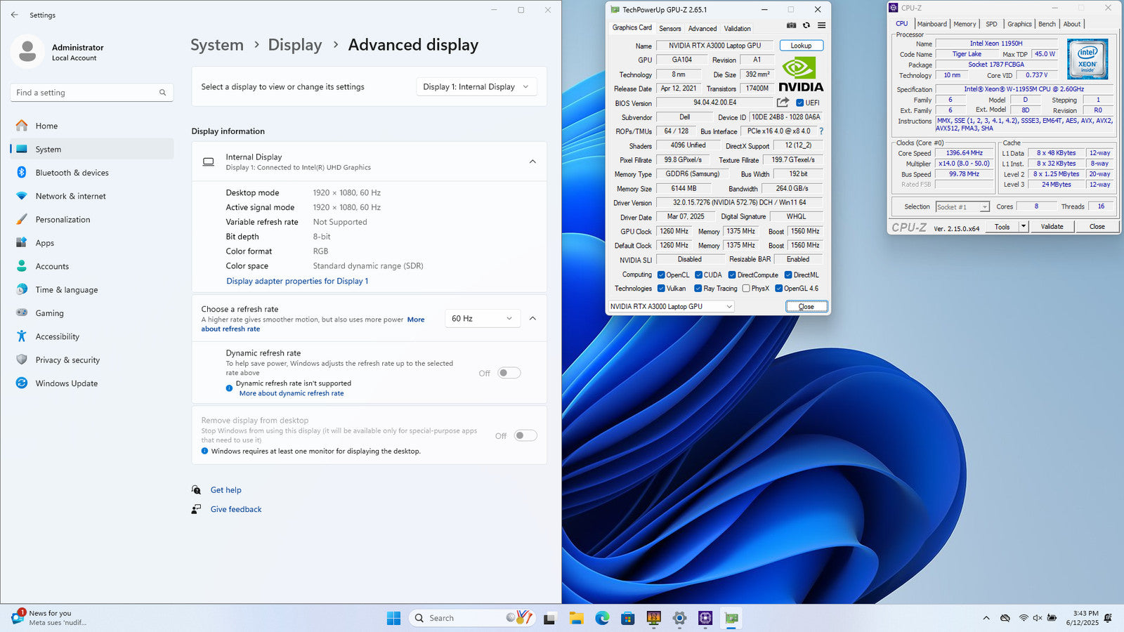Viewport: 1124px width, 632px height.
Task: Open Apps settings page
Action: (91, 243)
